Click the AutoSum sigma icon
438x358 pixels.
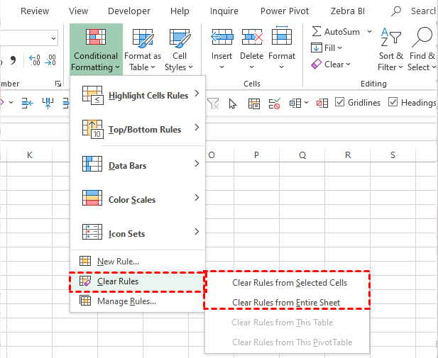(316, 31)
